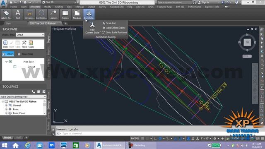Image resolution: width=265 pixels, height=149 pixels.
Task: Click the Undo quick access icon
Action: [x=30, y=2]
